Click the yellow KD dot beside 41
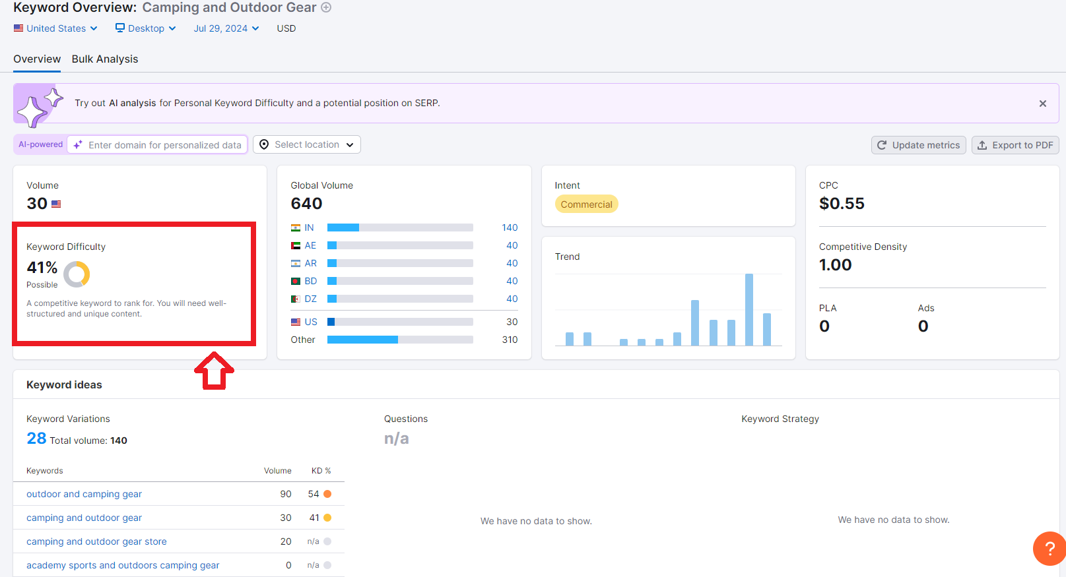Viewport: 1066px width, 577px height. click(x=327, y=518)
